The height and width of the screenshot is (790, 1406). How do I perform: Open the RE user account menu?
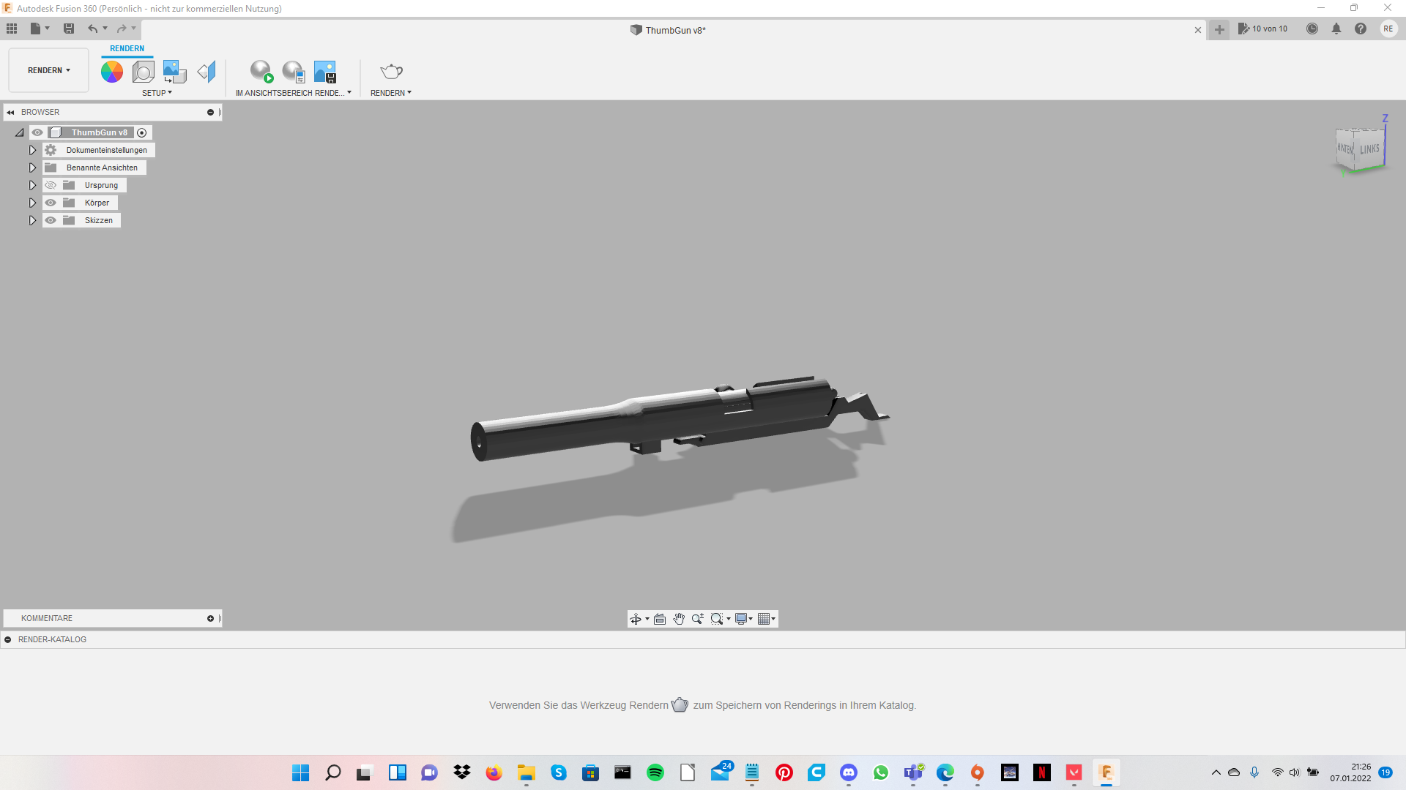1388,29
